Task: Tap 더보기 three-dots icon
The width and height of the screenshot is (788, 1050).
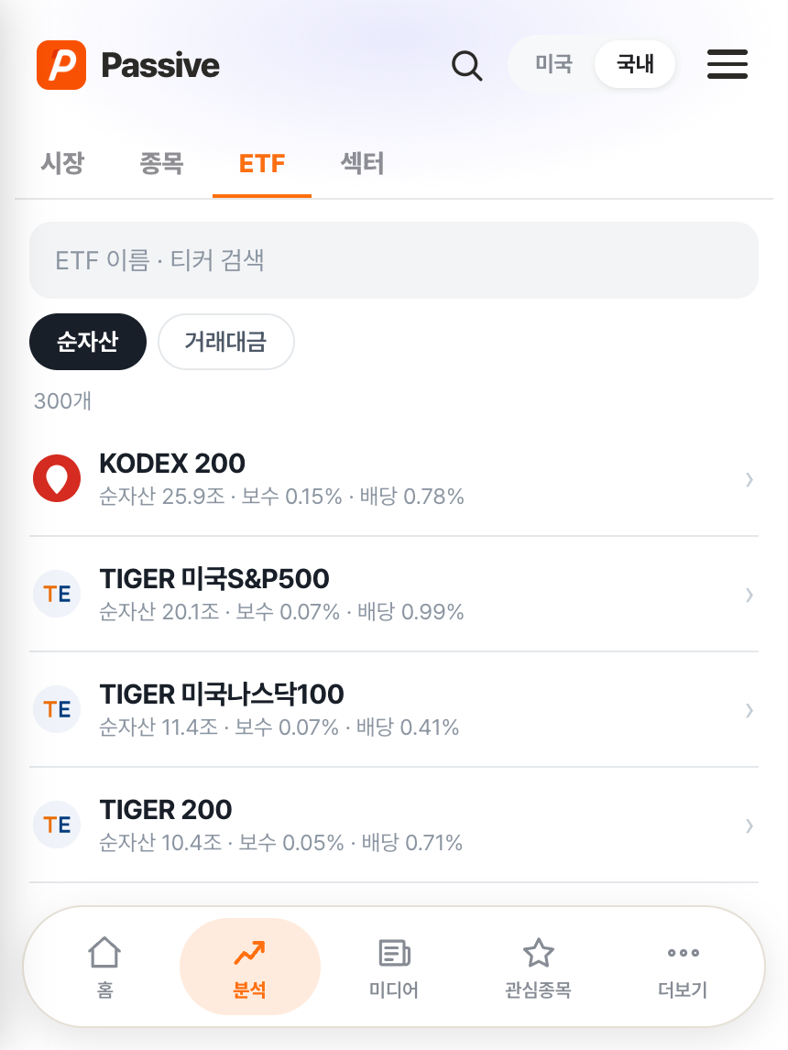Action: (x=683, y=952)
